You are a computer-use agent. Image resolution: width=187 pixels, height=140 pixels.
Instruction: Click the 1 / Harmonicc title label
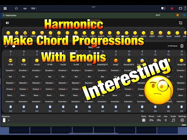tap(10, 15)
